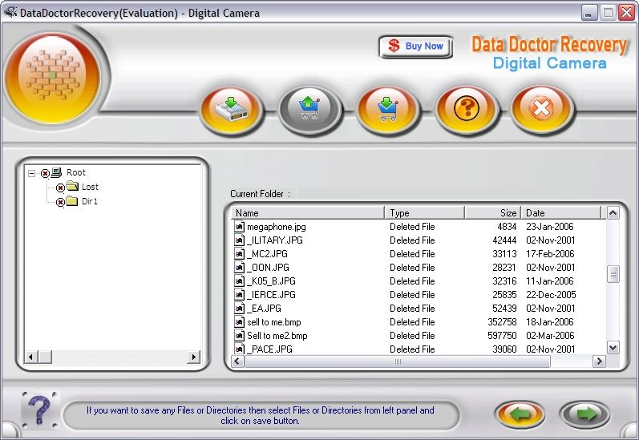Toggle the Dir1 folder selection mark

[x=60, y=202]
